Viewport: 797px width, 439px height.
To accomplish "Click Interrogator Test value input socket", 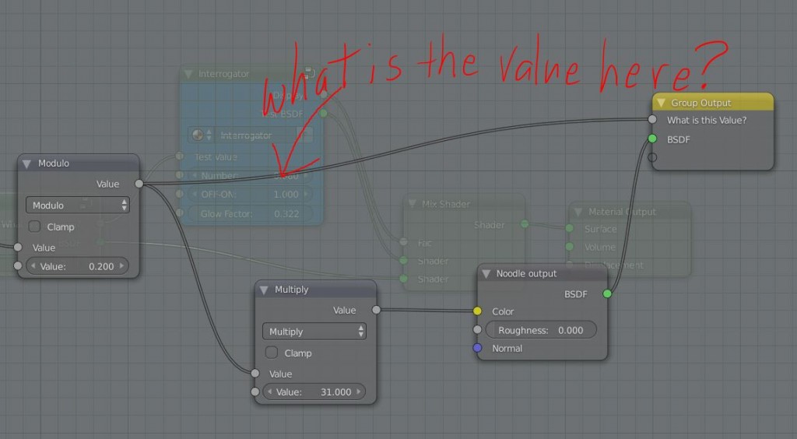I will (180, 156).
